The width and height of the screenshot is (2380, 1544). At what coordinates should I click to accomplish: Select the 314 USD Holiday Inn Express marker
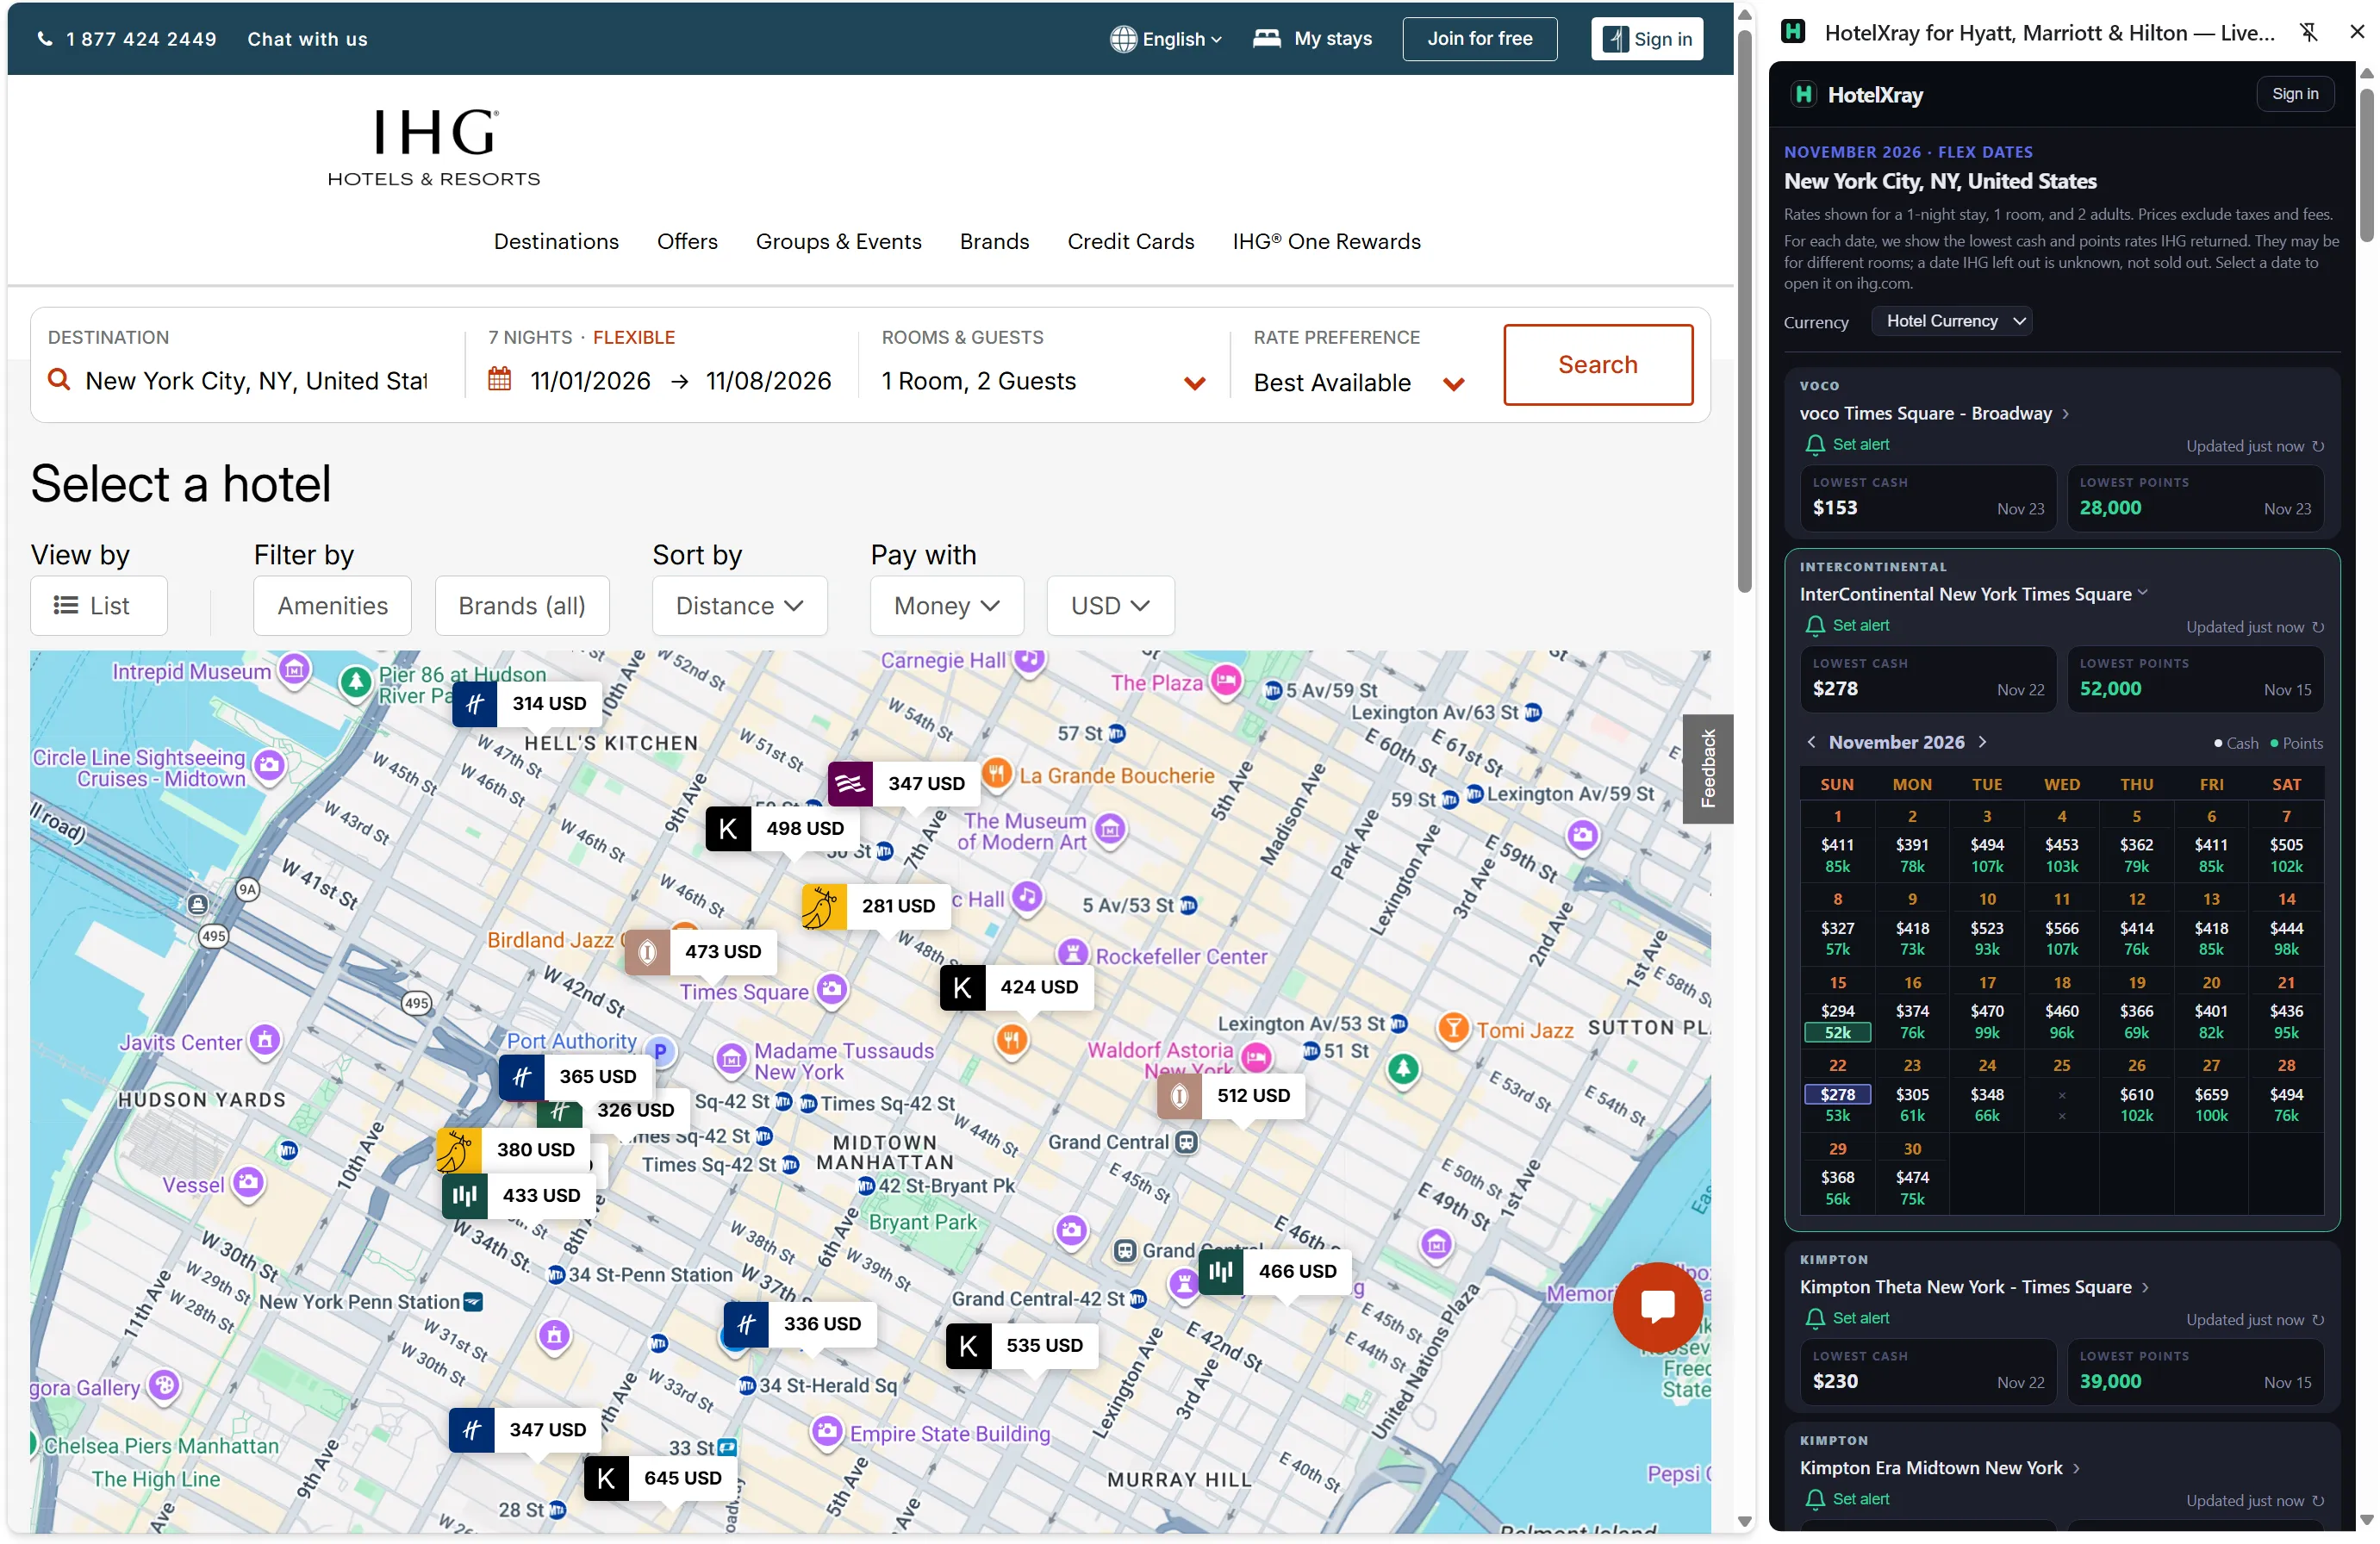click(527, 704)
